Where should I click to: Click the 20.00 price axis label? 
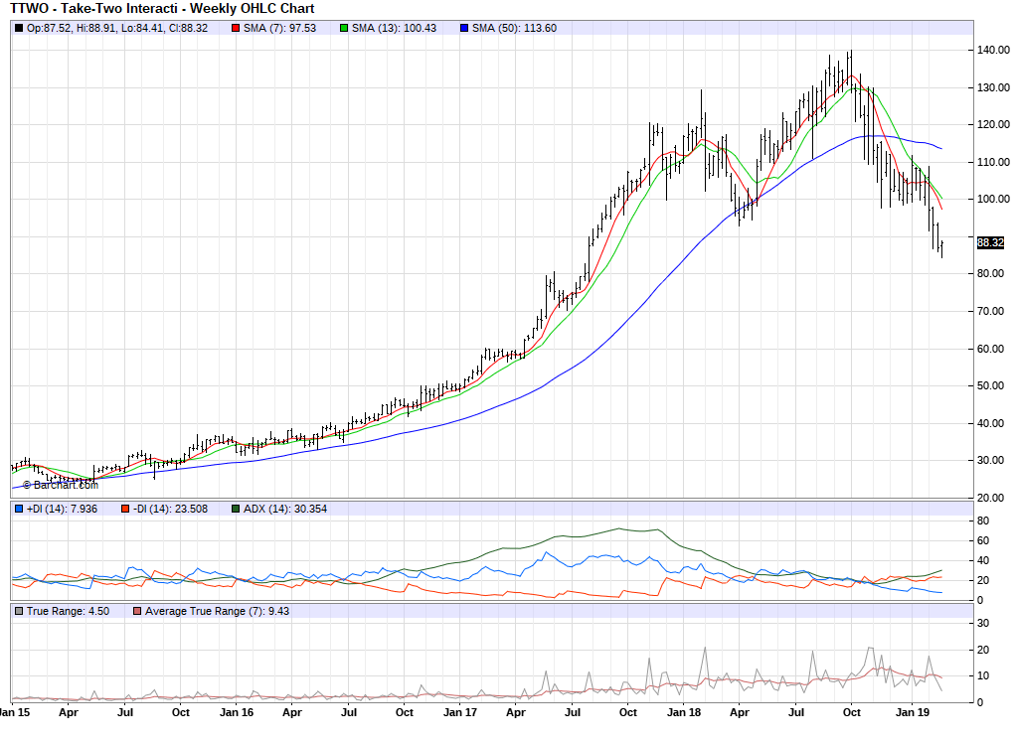tap(990, 498)
